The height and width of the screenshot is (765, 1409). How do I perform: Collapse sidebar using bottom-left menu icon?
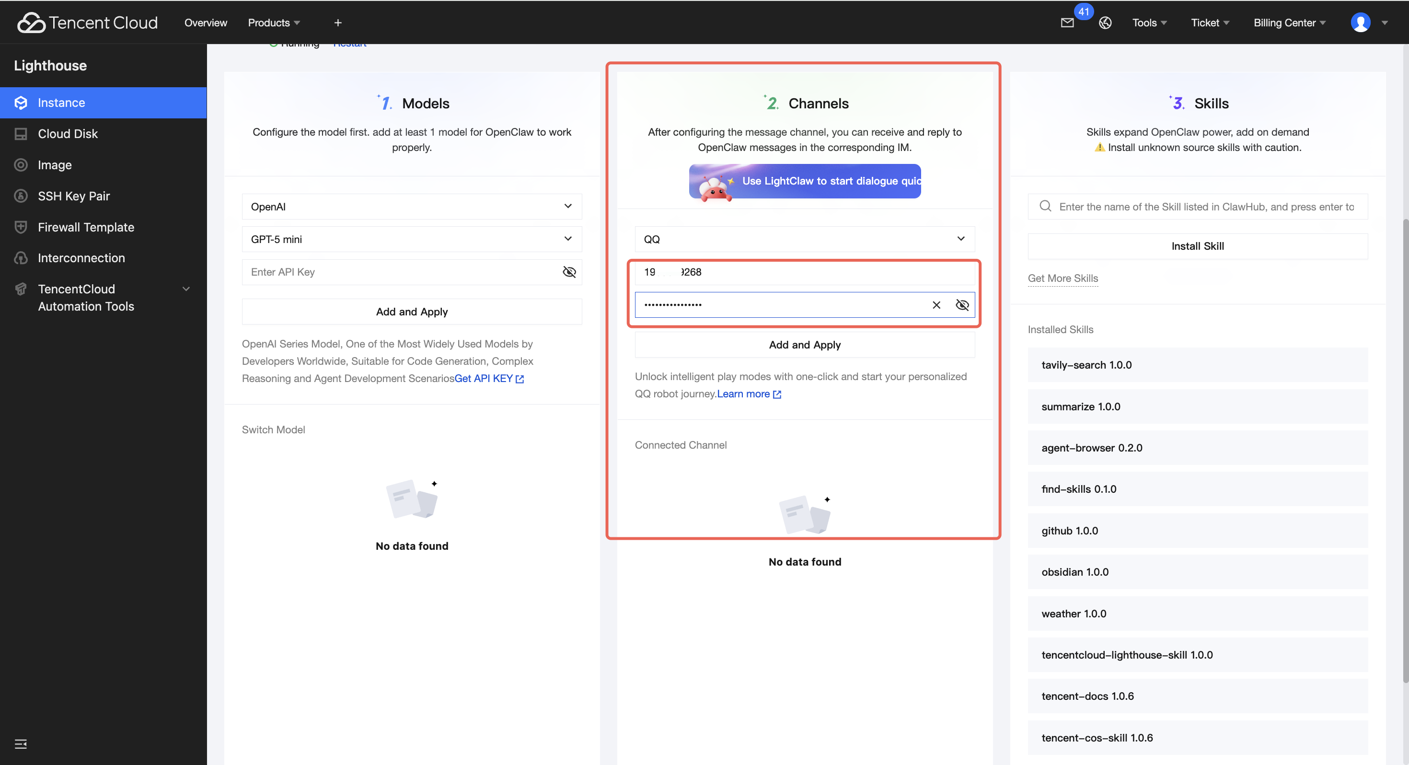coord(21,743)
